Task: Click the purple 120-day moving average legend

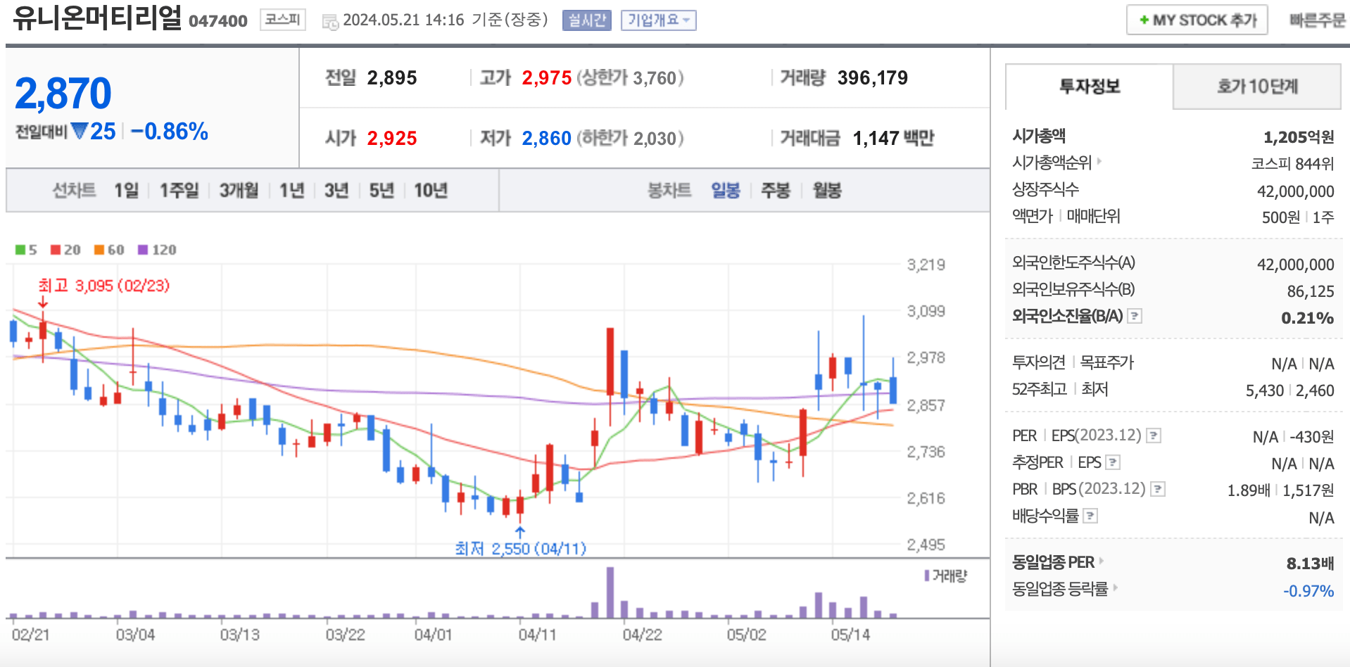Action: point(157,250)
